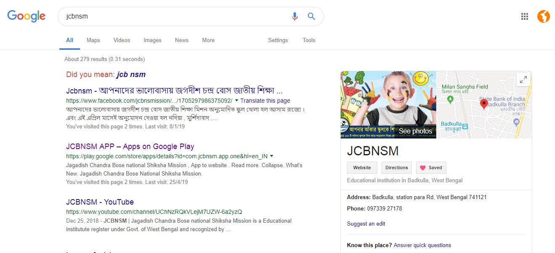Image resolution: width=555 pixels, height=253 pixels.
Task: Click the blue search magnifier icon
Action: (x=311, y=16)
